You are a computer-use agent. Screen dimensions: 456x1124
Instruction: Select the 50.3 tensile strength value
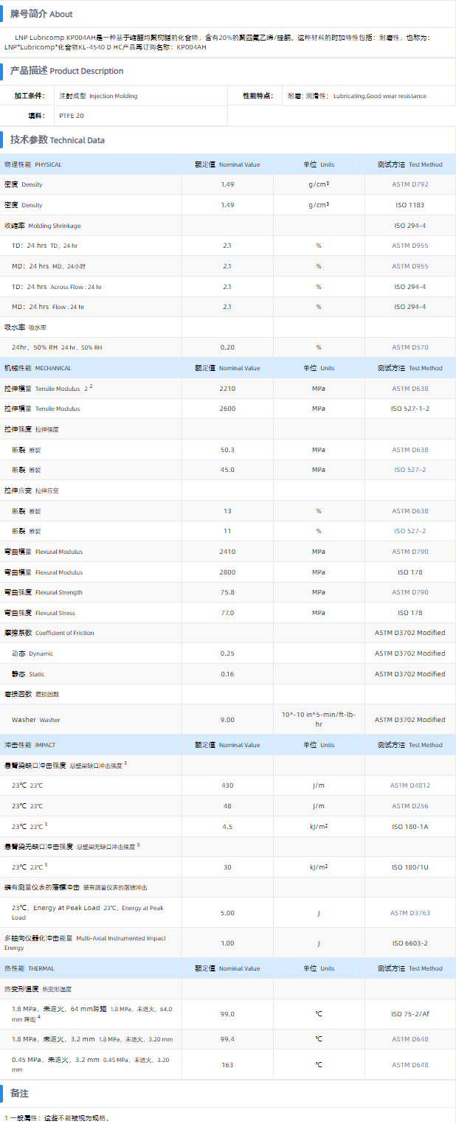pyautogui.click(x=227, y=450)
